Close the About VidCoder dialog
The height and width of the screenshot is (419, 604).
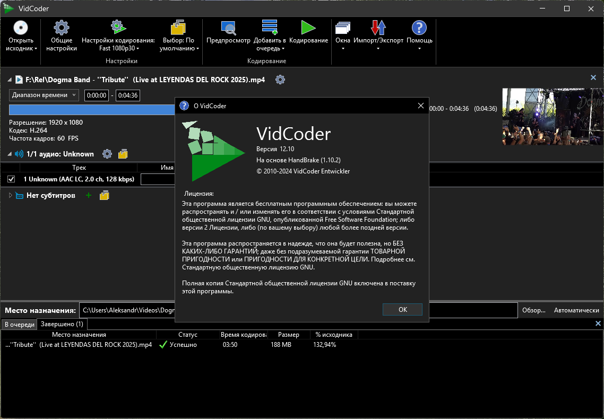coord(421,106)
